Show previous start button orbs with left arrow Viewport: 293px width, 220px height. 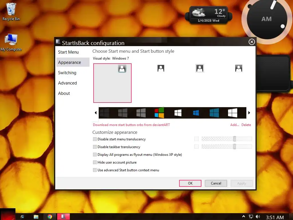click(x=96, y=113)
